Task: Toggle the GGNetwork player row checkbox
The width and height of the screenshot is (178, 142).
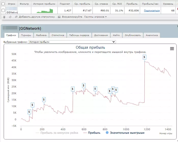Action: [x=3, y=10]
